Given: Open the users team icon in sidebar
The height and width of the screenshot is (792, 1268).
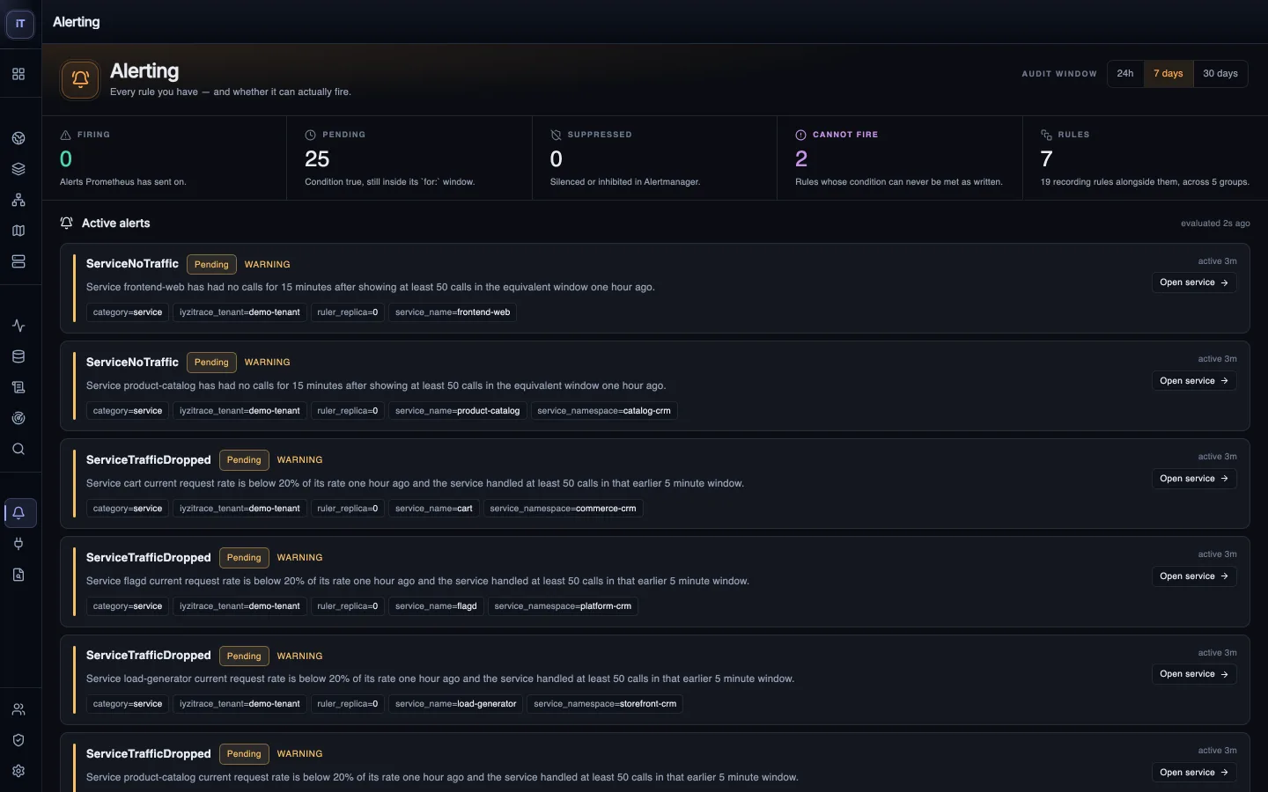Looking at the screenshot, I should click(x=18, y=709).
